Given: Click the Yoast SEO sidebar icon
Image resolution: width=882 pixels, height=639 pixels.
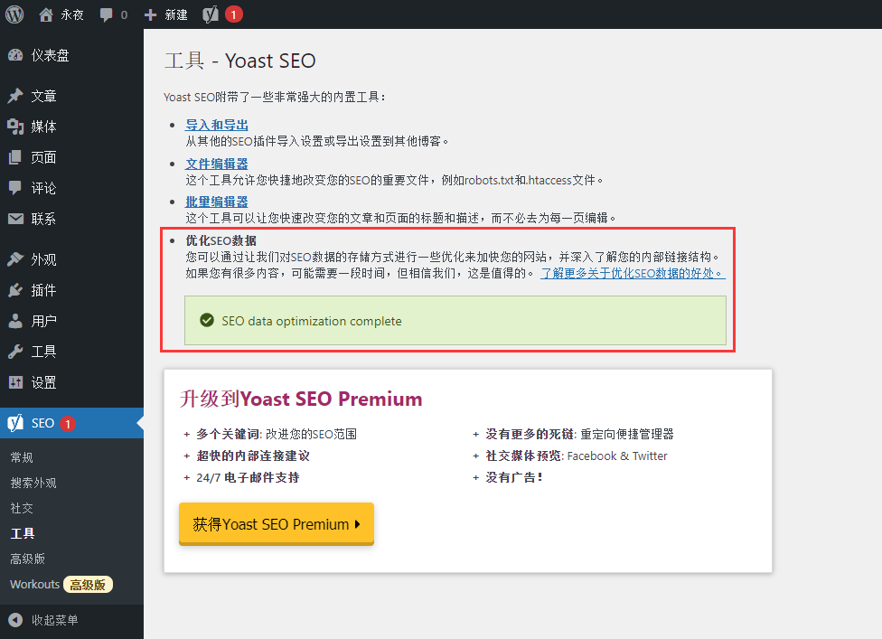Looking at the screenshot, I should [15, 423].
